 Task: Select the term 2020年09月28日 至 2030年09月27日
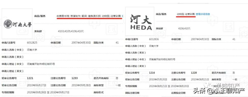click(48, 92)
